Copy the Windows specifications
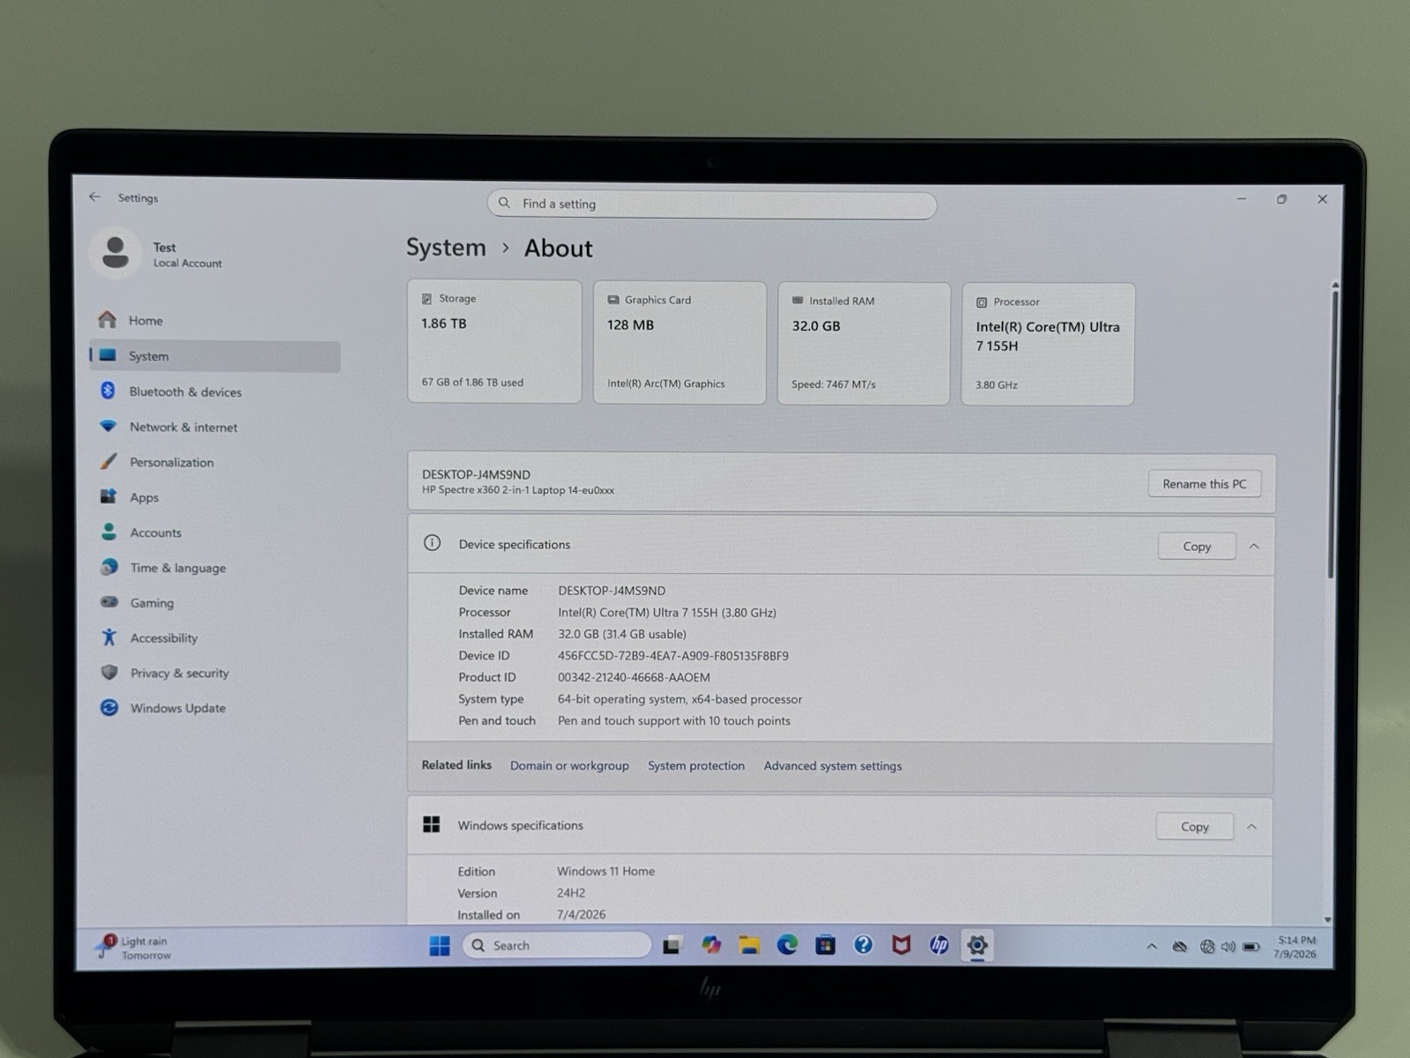The height and width of the screenshot is (1058, 1410). pos(1194,827)
